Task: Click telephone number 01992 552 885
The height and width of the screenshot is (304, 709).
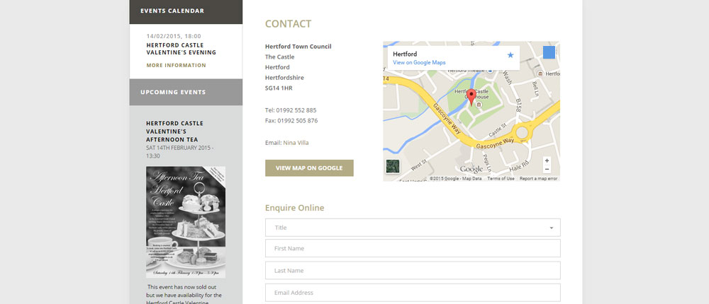Action: (296, 110)
